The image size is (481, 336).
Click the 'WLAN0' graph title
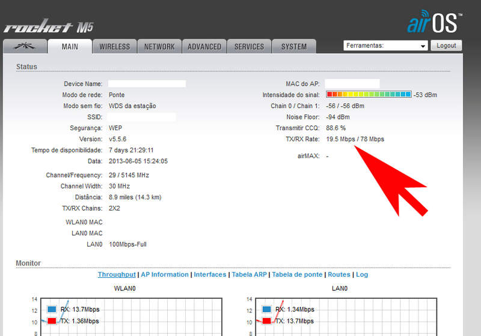tap(125, 288)
